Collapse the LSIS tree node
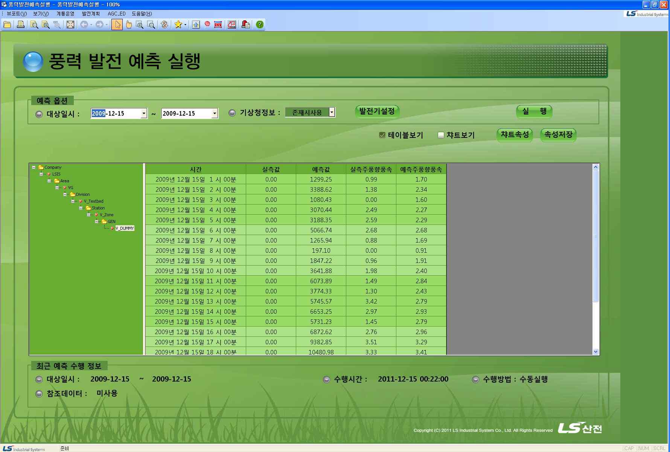This screenshot has height=452, width=670. click(x=41, y=174)
